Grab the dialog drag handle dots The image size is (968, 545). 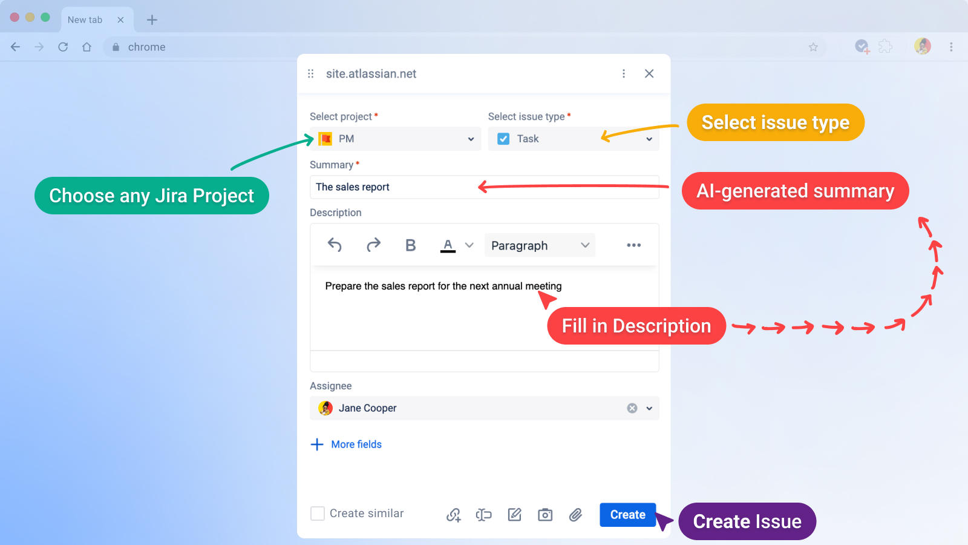(x=311, y=74)
